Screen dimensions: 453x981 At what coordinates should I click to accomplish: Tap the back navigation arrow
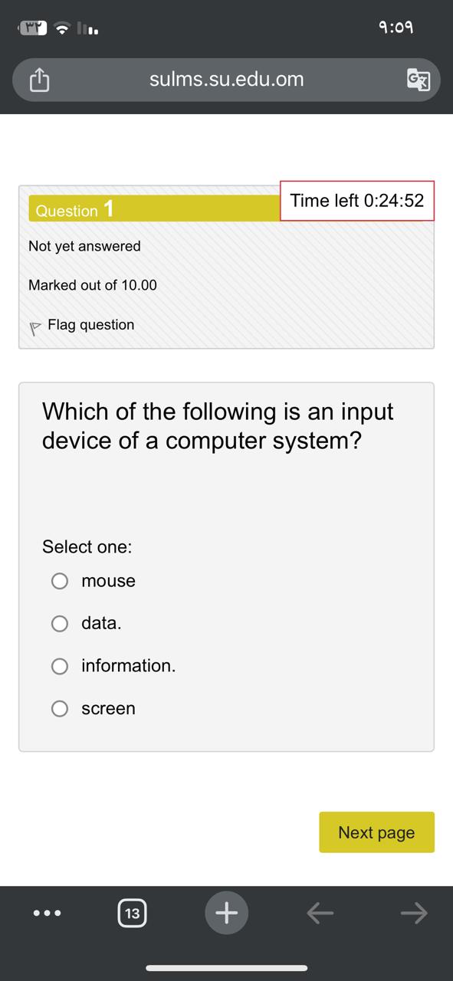[x=320, y=913]
